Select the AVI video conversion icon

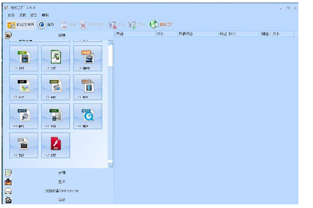point(23,58)
